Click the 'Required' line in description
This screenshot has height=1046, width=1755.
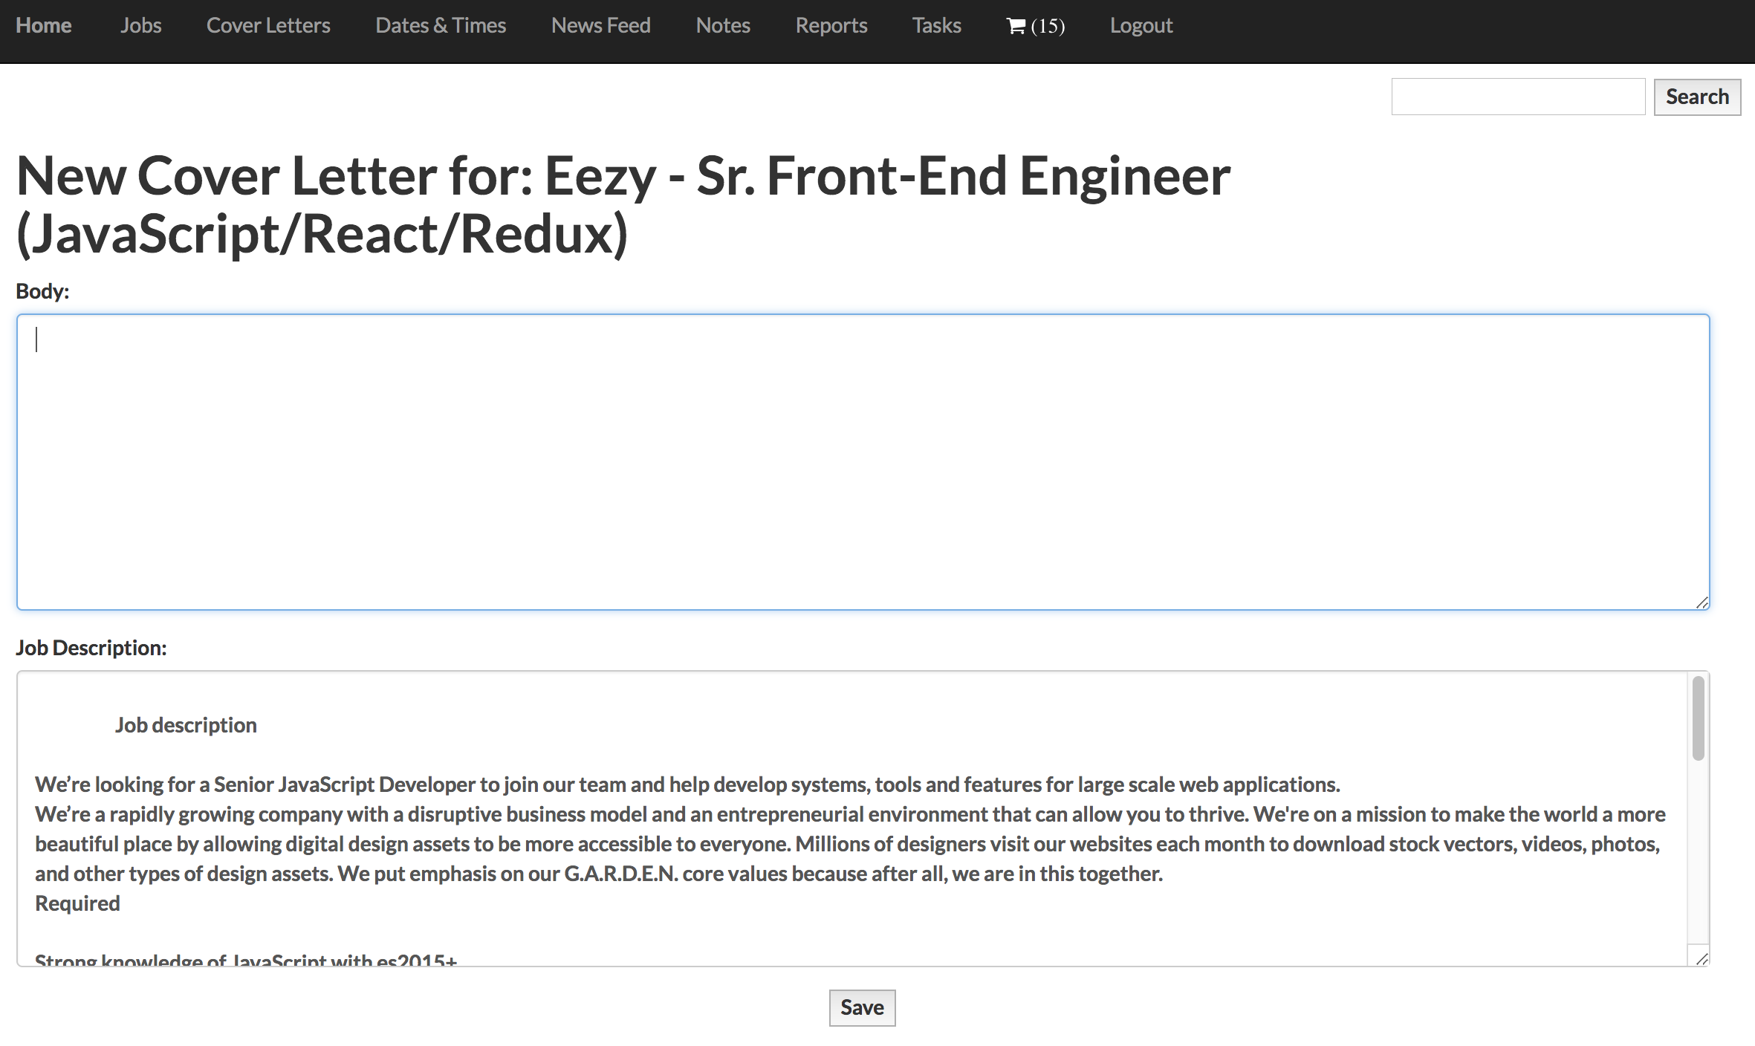click(77, 903)
